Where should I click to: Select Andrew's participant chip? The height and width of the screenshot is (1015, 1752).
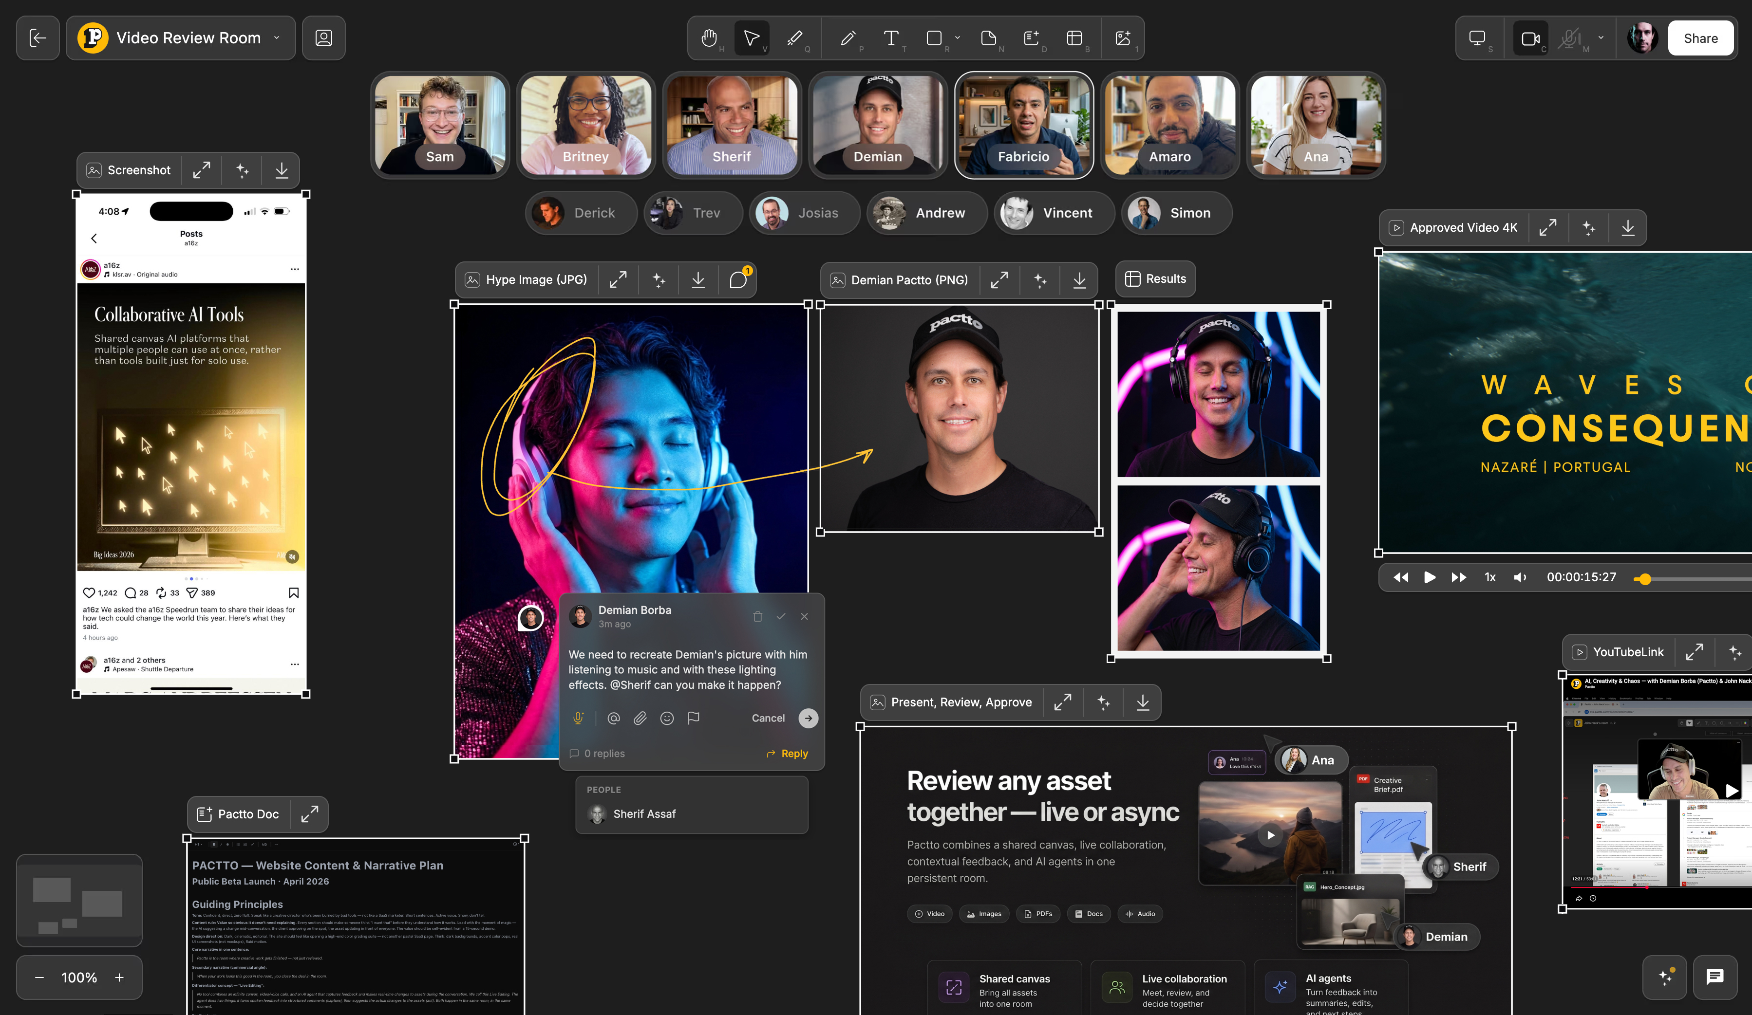927,213
